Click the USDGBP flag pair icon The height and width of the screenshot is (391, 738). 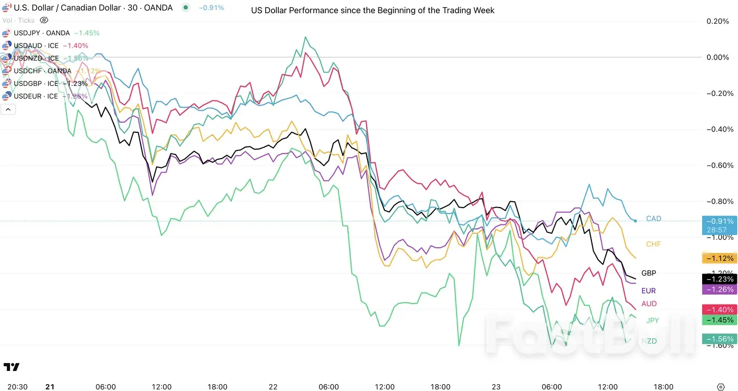[7, 84]
